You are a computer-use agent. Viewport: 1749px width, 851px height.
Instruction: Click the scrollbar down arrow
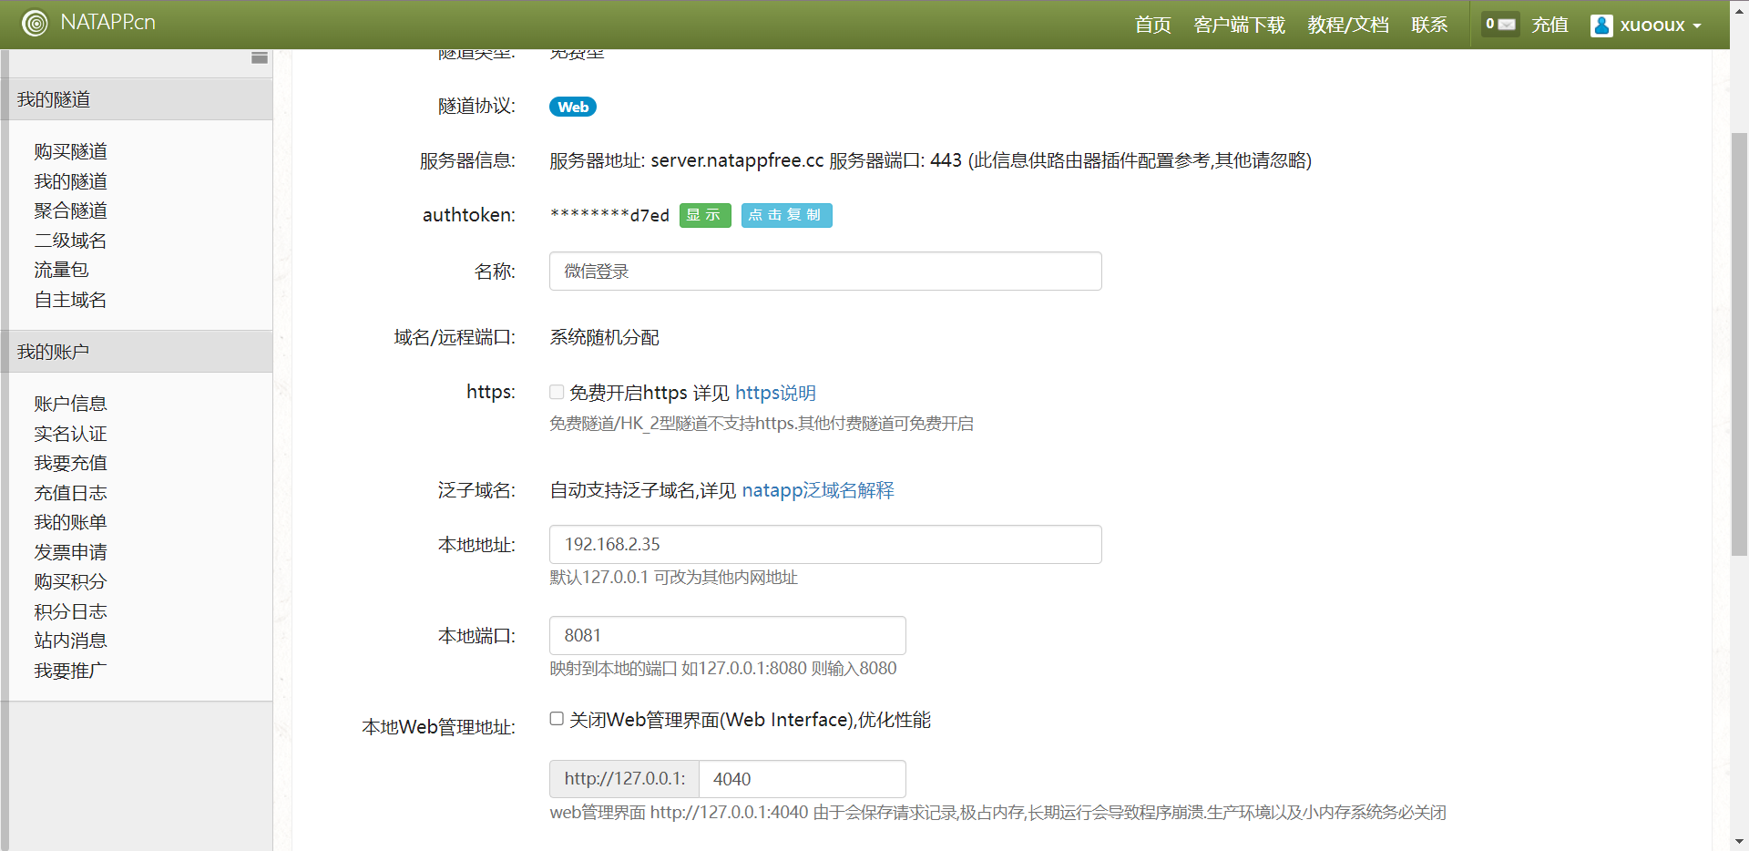(1739, 842)
